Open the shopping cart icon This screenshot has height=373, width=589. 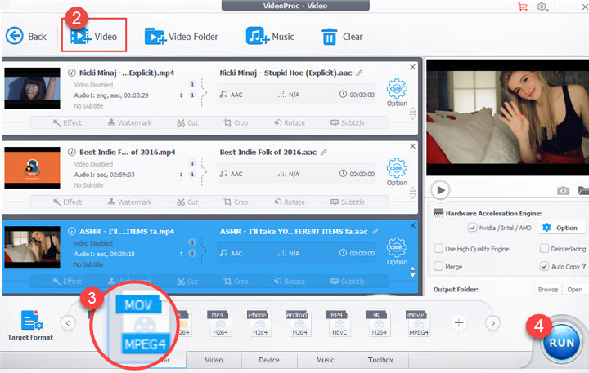pos(523,7)
